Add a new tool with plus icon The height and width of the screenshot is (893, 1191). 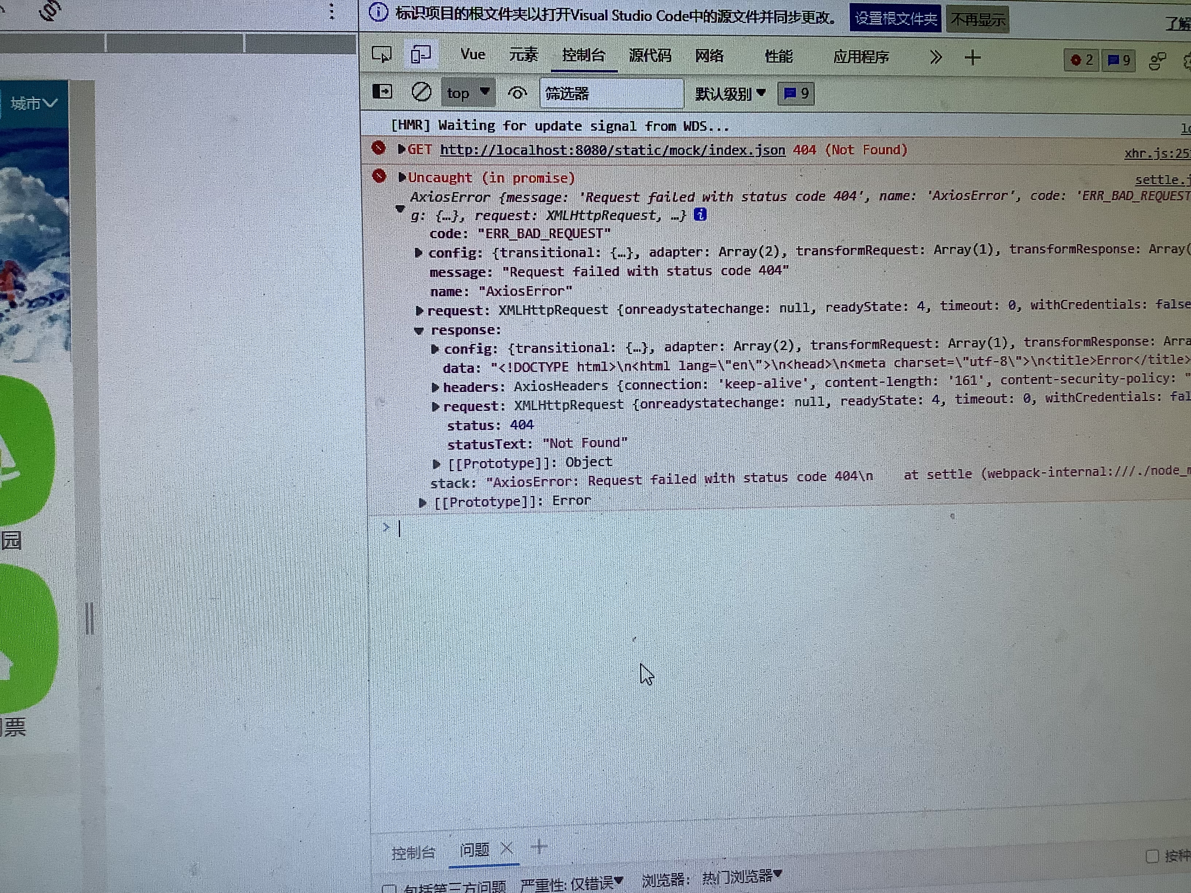(x=972, y=58)
